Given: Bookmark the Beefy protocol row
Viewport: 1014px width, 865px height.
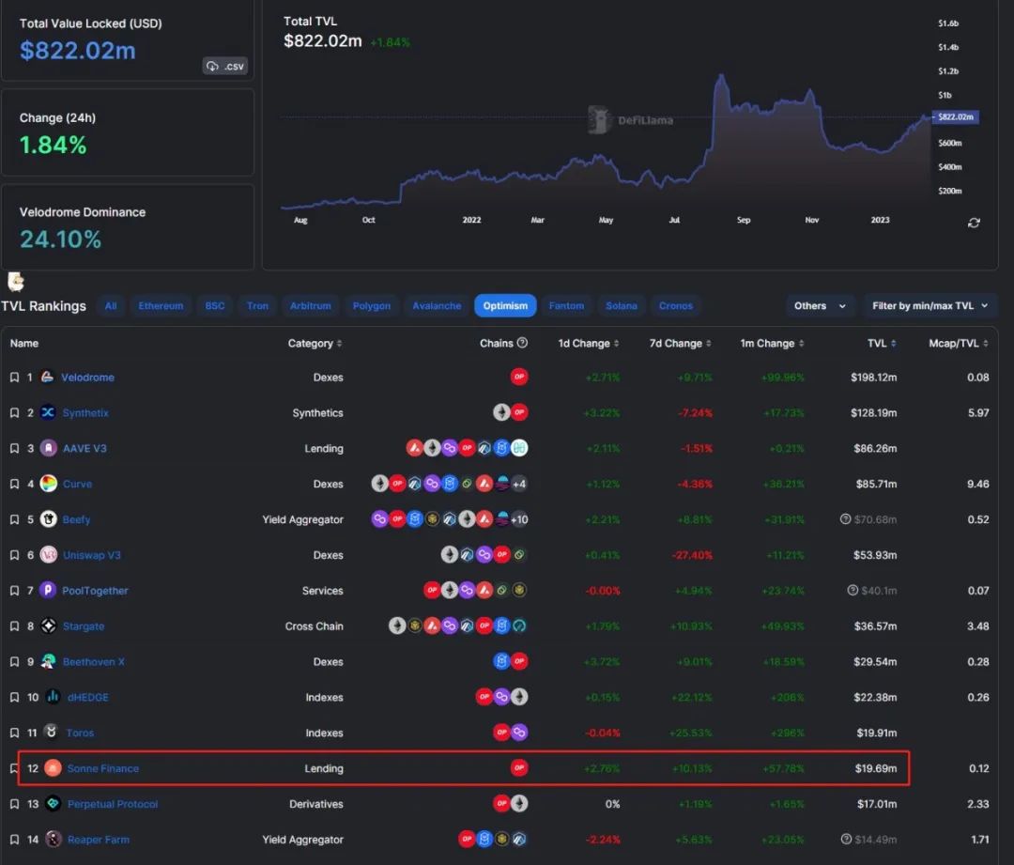Looking at the screenshot, I should click(x=14, y=519).
